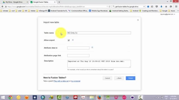
Task: Close the Import new table dialog
Action: (x=138, y=20)
